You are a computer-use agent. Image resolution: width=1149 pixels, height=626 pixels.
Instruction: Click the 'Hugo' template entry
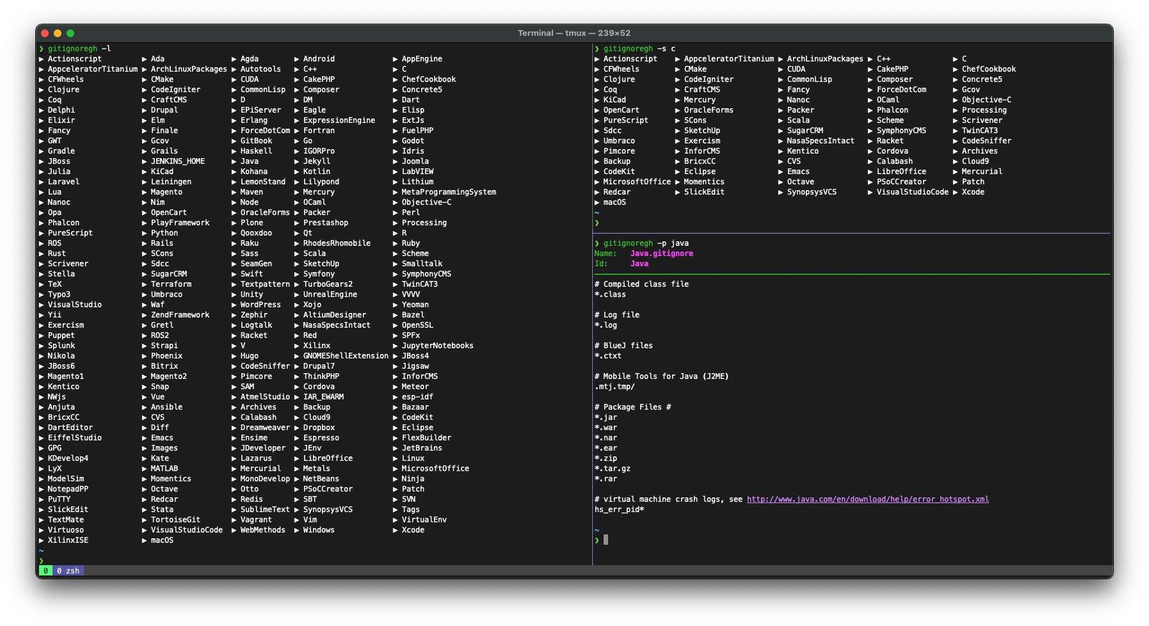point(250,356)
